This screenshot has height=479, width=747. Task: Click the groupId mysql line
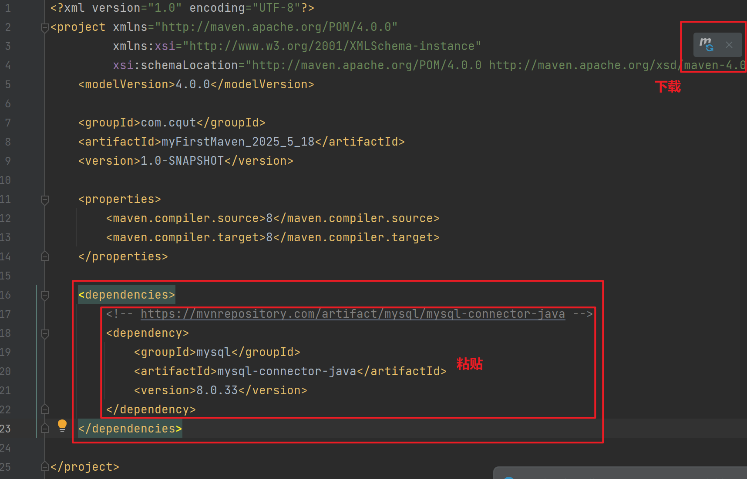click(x=217, y=352)
